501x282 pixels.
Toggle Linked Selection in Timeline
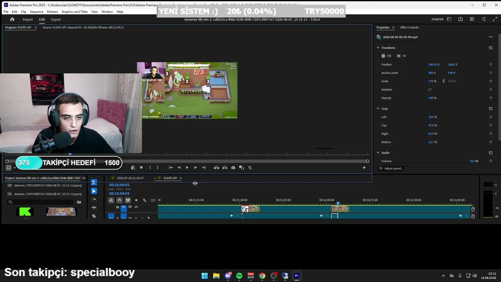tap(128, 200)
